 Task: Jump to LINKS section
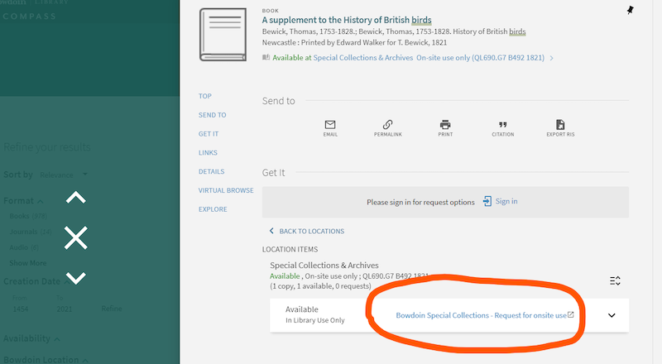point(209,152)
